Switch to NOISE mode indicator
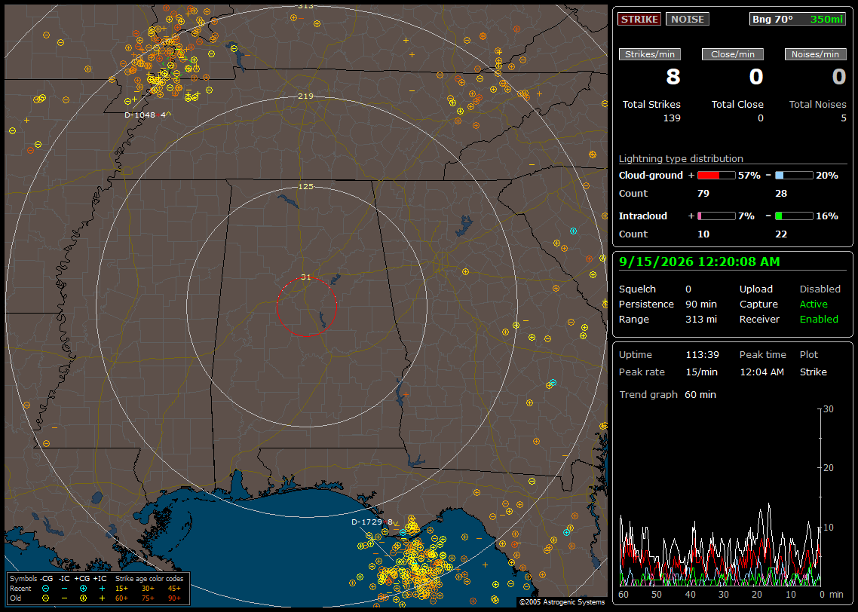858x612 pixels. (x=688, y=19)
